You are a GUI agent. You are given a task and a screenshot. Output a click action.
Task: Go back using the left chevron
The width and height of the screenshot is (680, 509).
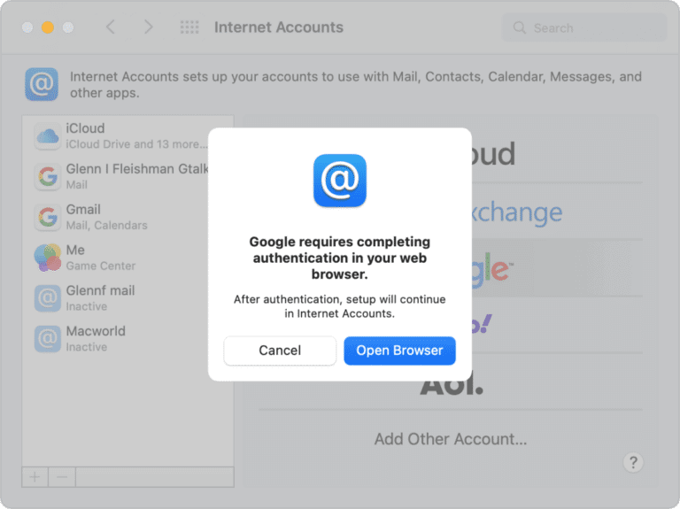click(x=111, y=27)
